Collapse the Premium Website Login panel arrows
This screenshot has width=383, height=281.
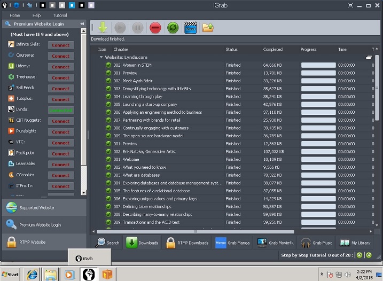coord(82,24)
